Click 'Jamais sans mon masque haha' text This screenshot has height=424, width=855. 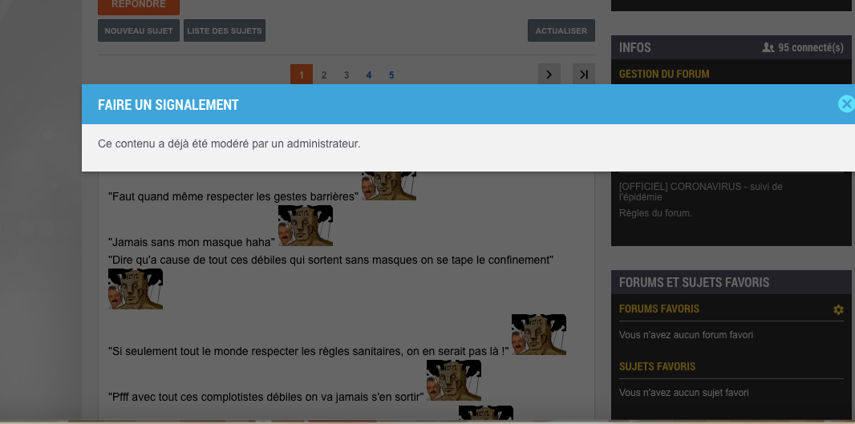click(192, 242)
